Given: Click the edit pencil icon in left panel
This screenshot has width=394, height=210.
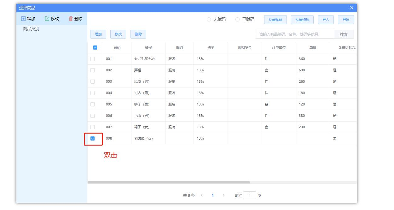Looking at the screenshot, I should (x=47, y=19).
